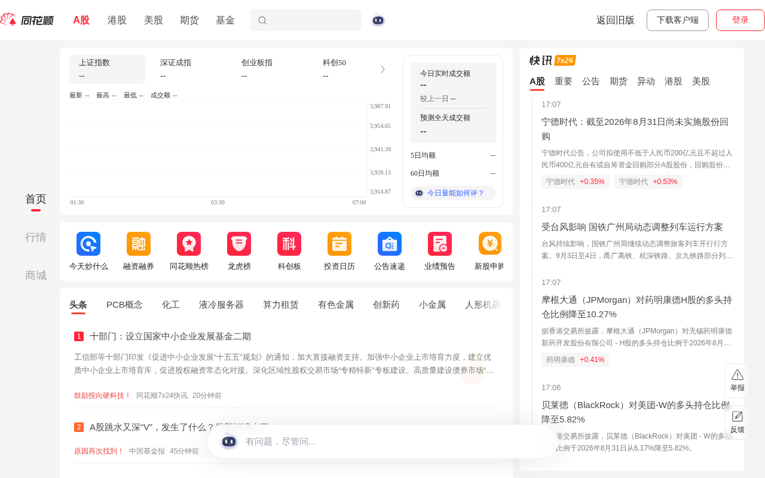Select 期货 tab in 快讯 panel
765x478 pixels.
pos(619,81)
